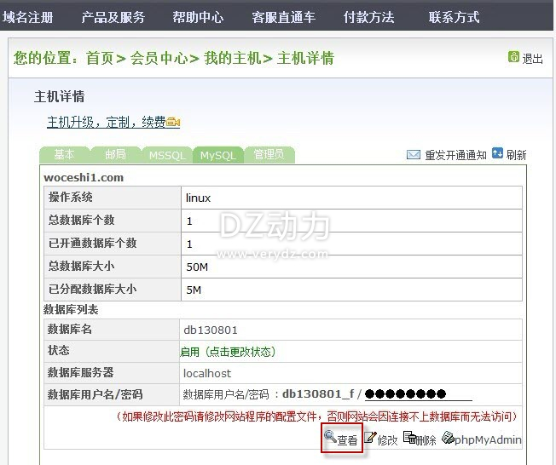556x465 pixels.
Task: Open the 联系方式 menu
Action: click(454, 17)
